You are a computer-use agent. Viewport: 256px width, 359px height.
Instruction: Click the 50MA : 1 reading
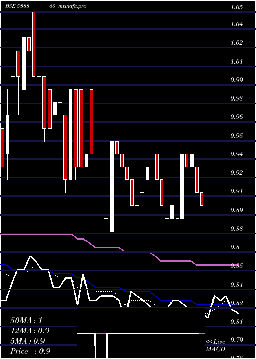tap(27, 321)
